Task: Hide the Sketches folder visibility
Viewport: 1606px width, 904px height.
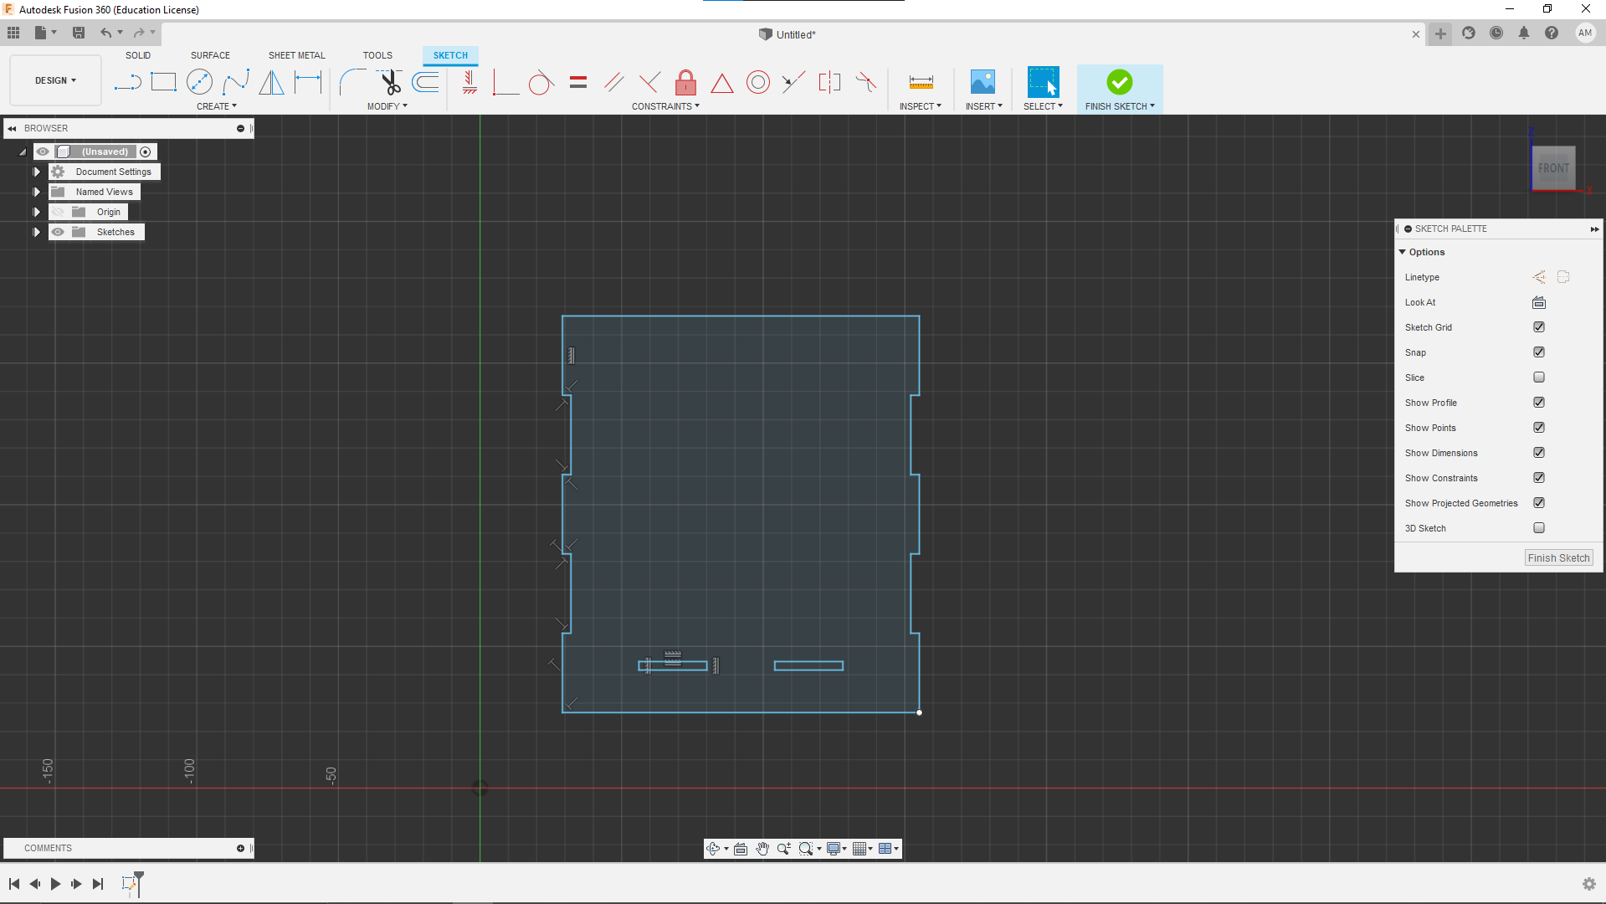Action: pos(58,232)
